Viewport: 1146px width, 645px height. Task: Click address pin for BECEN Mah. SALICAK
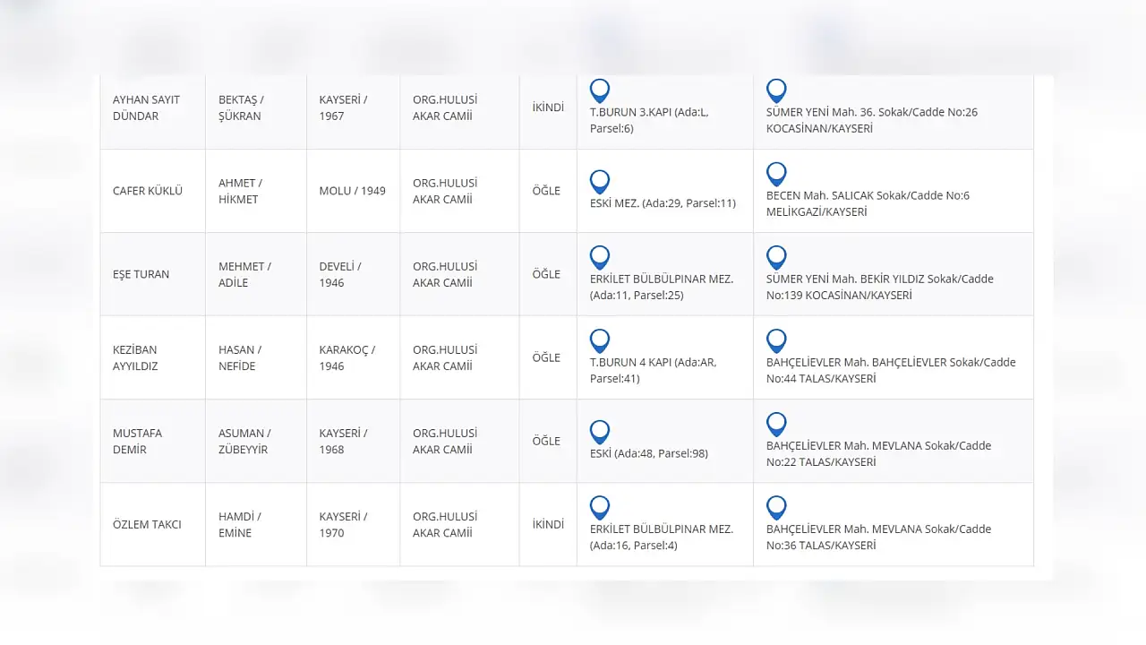pyautogui.click(x=776, y=174)
